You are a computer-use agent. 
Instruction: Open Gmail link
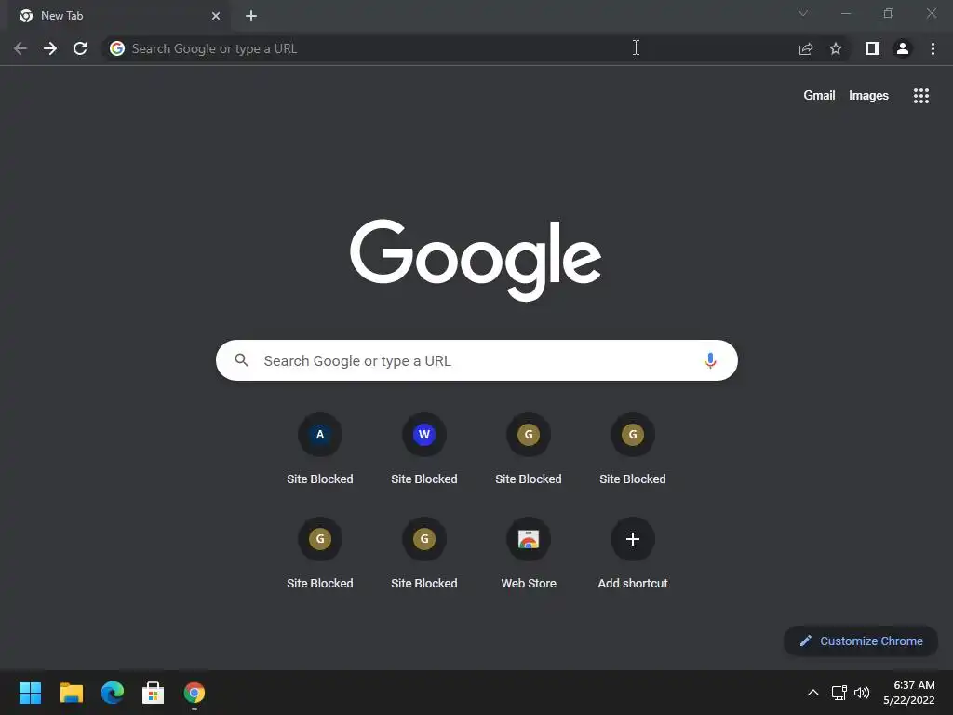[819, 96]
